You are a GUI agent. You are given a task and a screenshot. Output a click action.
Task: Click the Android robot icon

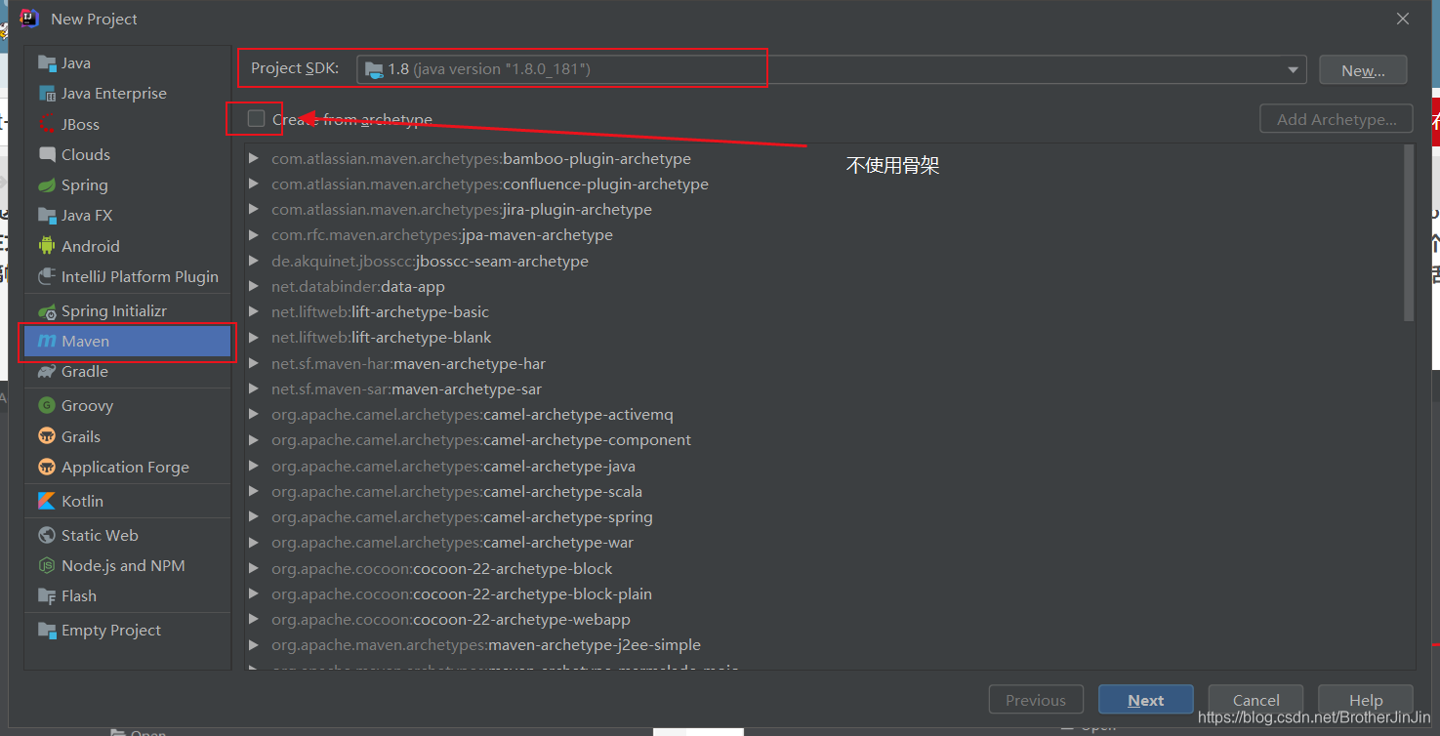(47, 246)
